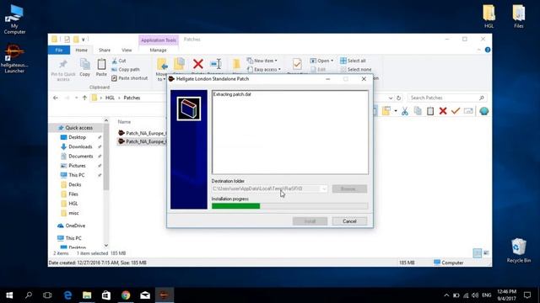
Task: Switch to the Share ribbon tab
Action: (105, 50)
